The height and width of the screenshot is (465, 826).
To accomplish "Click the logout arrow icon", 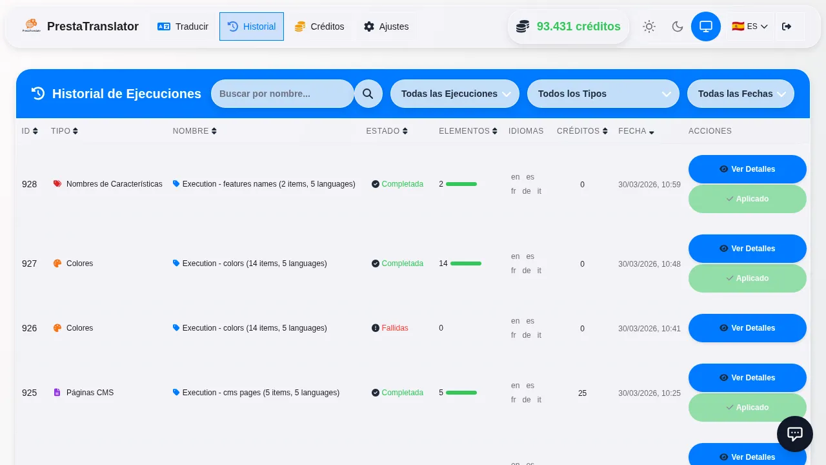I will (x=786, y=26).
